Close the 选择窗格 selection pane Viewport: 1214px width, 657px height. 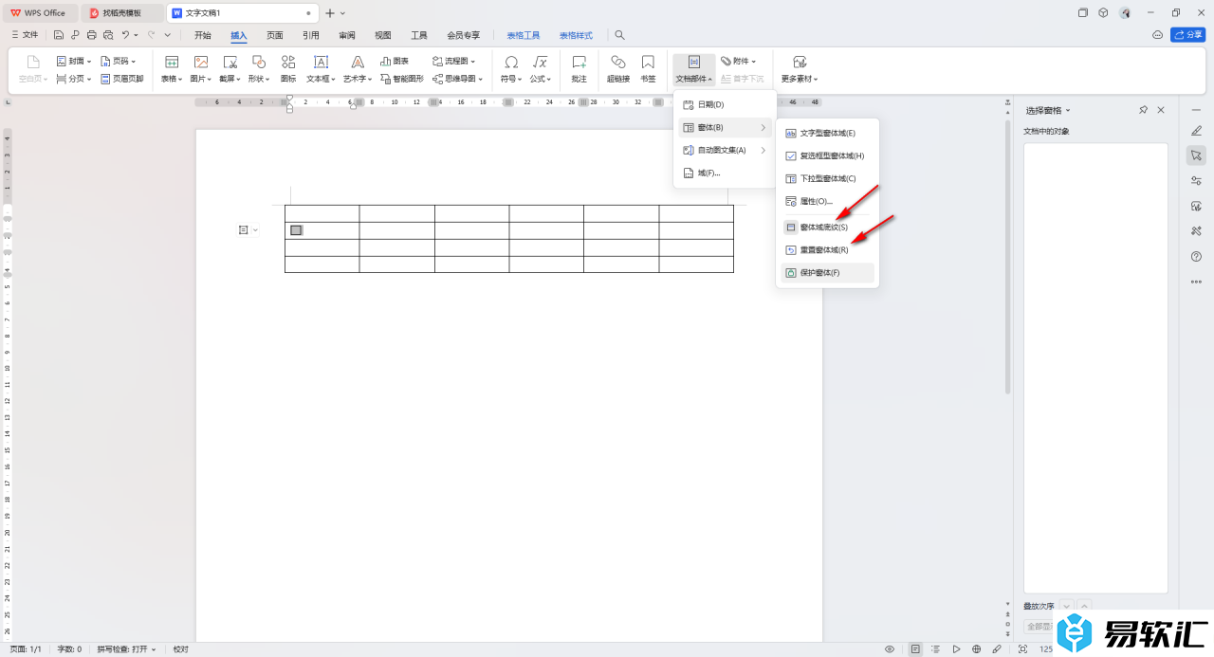pos(1161,110)
